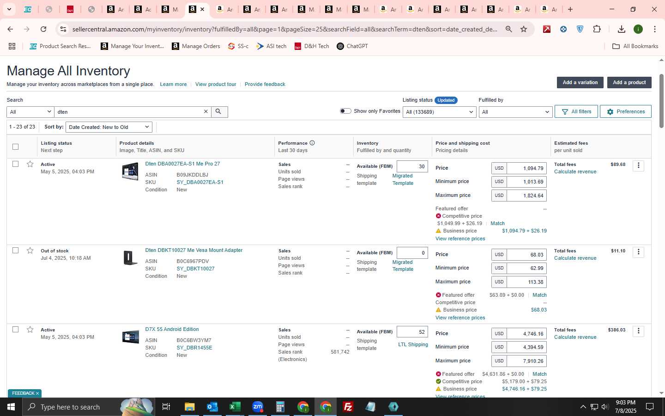Viewport: 665px width, 416px height.
Task: Open All Bookmarks folder
Action: click(635, 46)
